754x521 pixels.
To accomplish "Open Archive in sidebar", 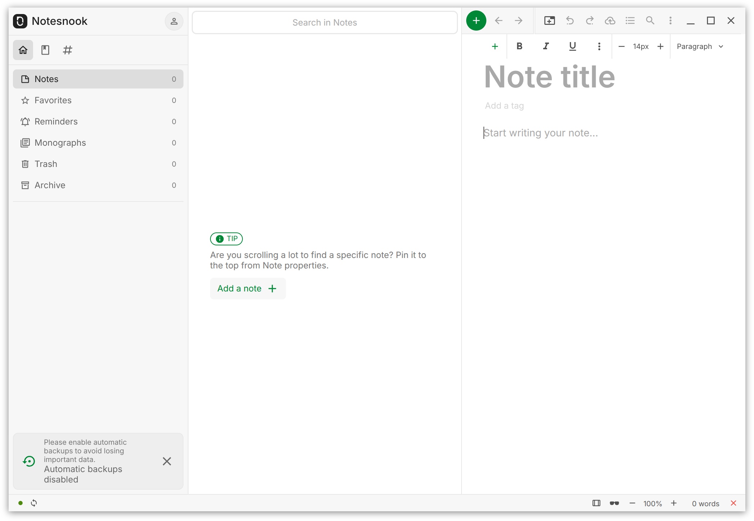I will click(98, 185).
